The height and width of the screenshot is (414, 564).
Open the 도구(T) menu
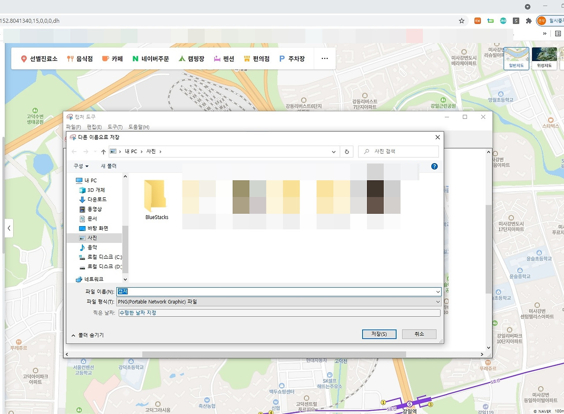pyautogui.click(x=115, y=127)
